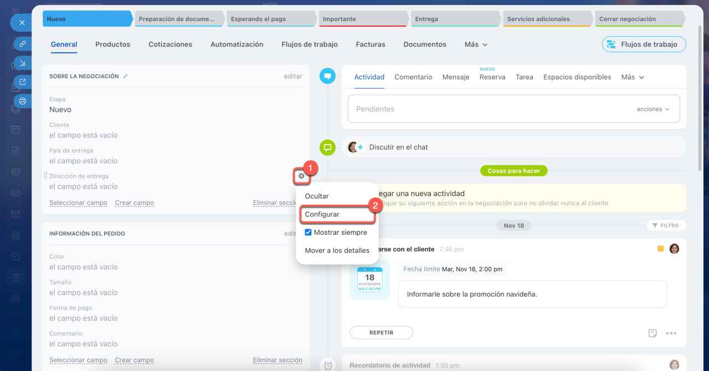Open three-dots menu on activity card

click(671, 333)
